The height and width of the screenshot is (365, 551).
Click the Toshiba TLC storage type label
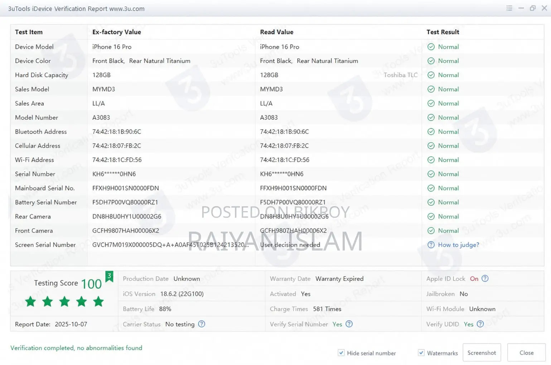pos(401,75)
